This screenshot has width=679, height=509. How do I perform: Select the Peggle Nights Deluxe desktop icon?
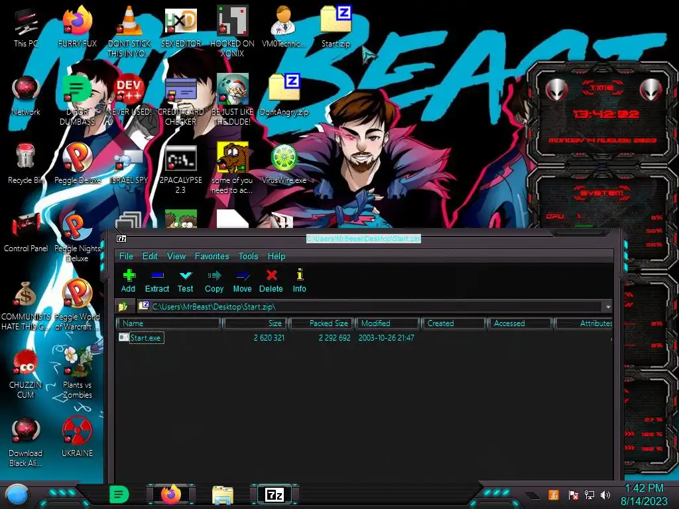coord(77,237)
